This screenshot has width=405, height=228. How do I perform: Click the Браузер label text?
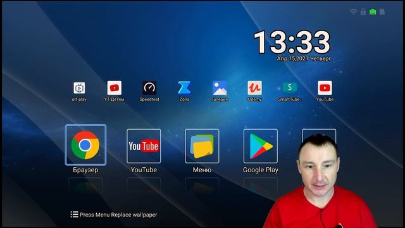(85, 170)
